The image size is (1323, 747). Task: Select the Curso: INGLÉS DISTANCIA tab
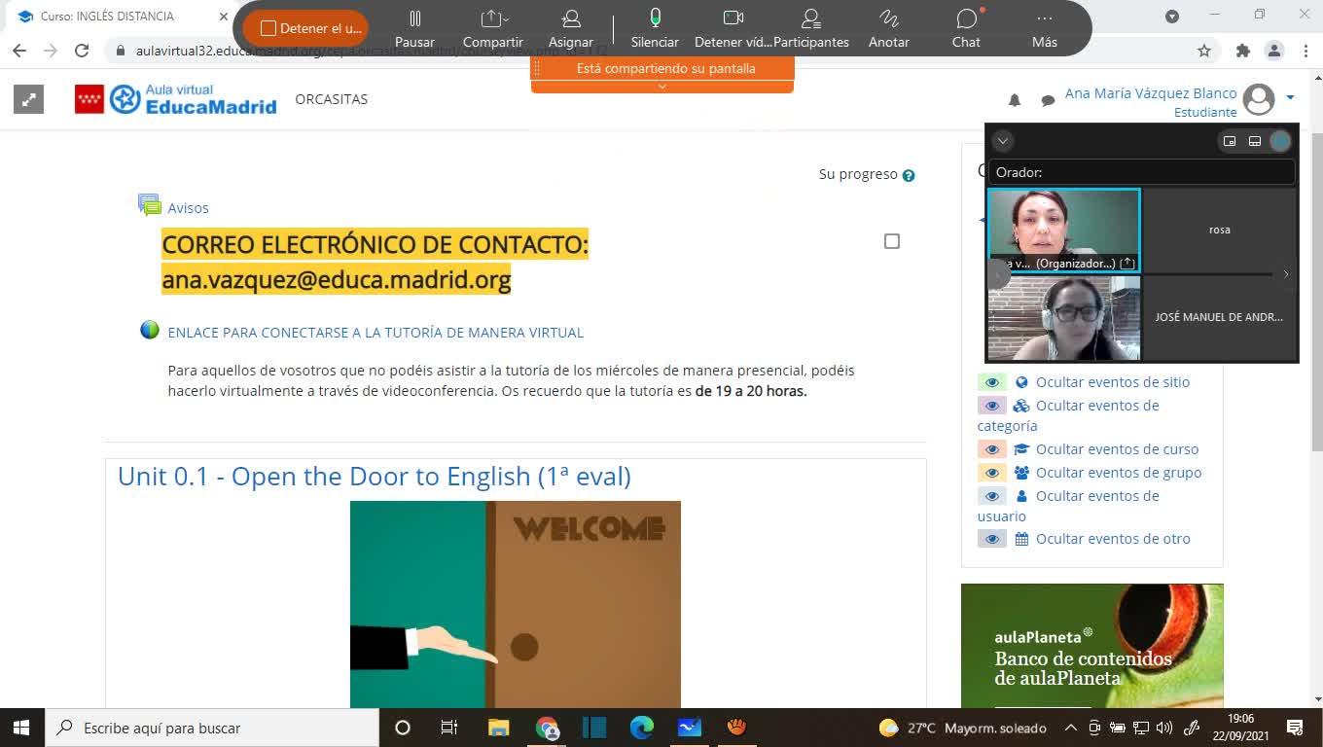(122, 17)
